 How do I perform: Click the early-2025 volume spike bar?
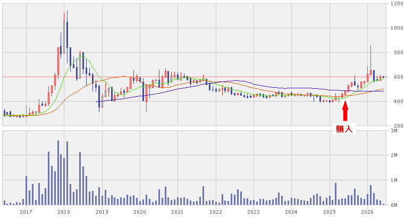pyautogui.click(x=335, y=194)
